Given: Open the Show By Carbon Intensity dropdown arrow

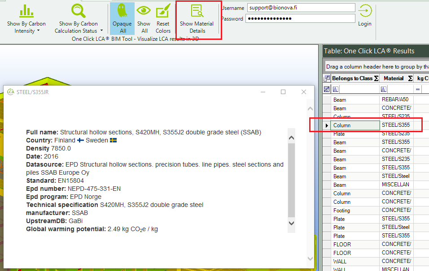Looking at the screenshot, I should pos(38,30).
